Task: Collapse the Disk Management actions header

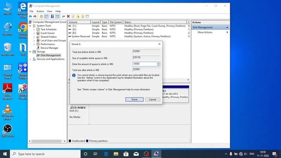Action: pos(227,27)
